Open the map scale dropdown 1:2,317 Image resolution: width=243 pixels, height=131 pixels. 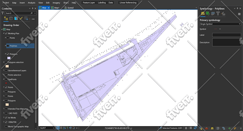pos(54,128)
